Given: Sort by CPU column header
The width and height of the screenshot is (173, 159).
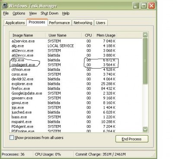Looking at the screenshot, I should click(x=88, y=35).
